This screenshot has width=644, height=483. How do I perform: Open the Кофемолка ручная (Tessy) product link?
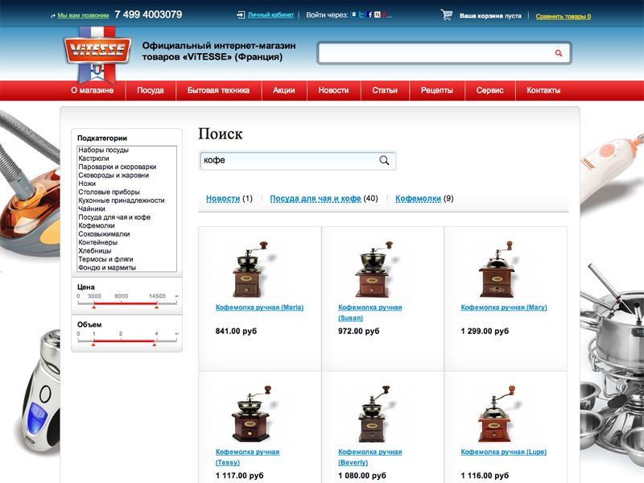tap(247, 457)
